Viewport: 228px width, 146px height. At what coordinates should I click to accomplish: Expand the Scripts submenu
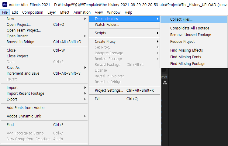124,33
